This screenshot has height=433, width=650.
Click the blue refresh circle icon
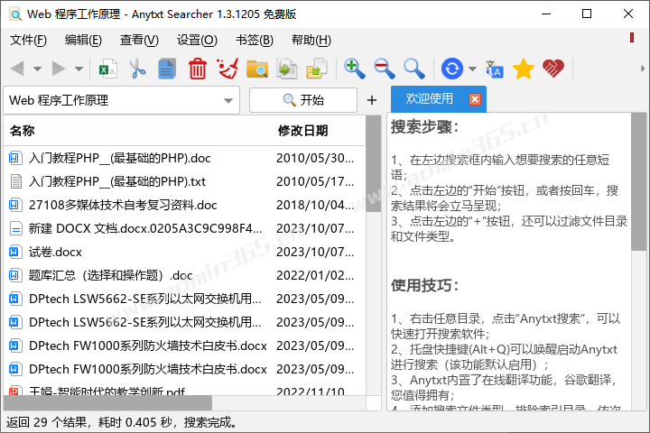[452, 69]
